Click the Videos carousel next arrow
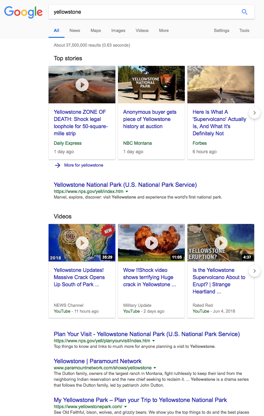The width and height of the screenshot is (264, 416). pos(255,271)
